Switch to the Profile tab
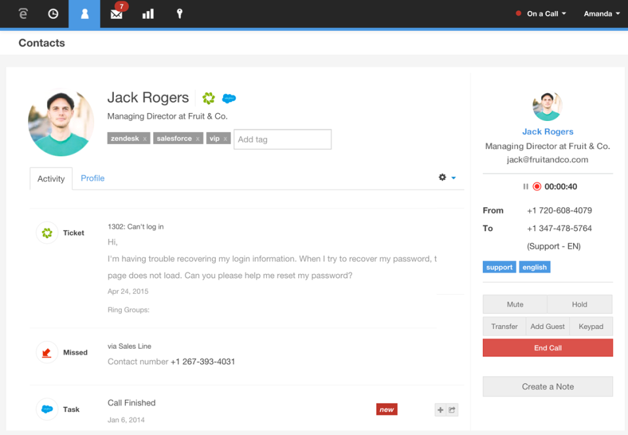Viewport: 628px width, 435px height. [92, 178]
